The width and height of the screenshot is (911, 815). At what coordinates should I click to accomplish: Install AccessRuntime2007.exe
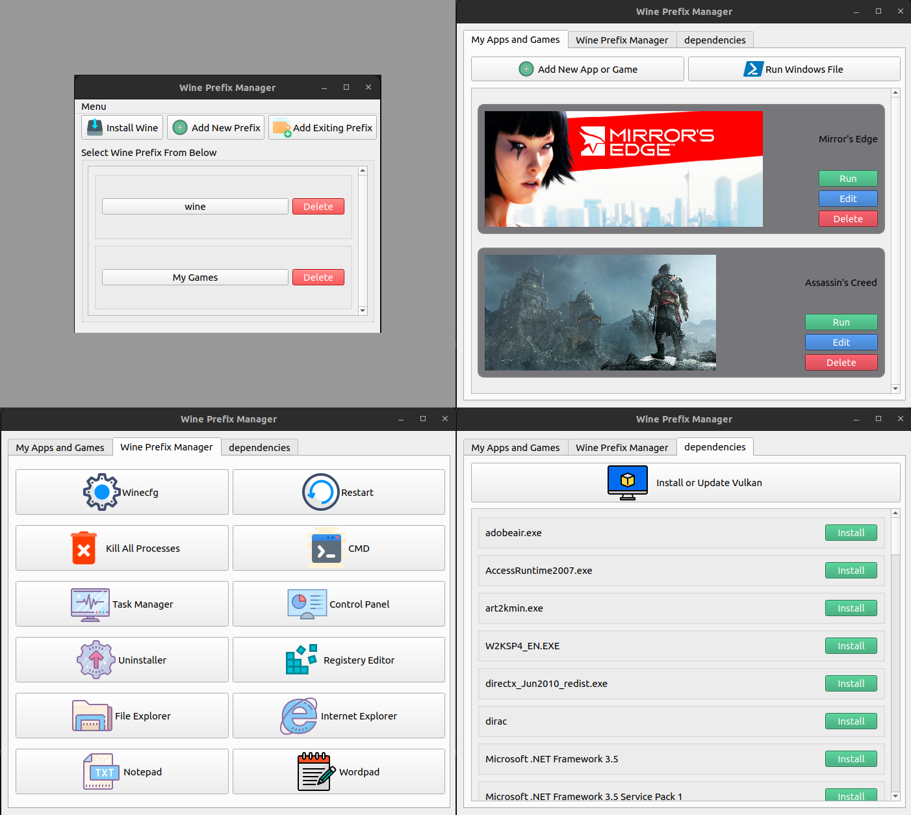point(851,570)
